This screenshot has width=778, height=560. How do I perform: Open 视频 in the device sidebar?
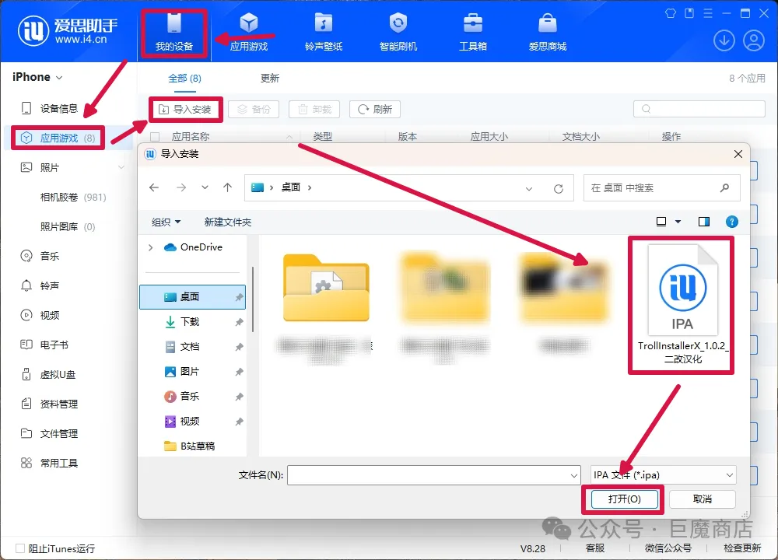(50, 315)
